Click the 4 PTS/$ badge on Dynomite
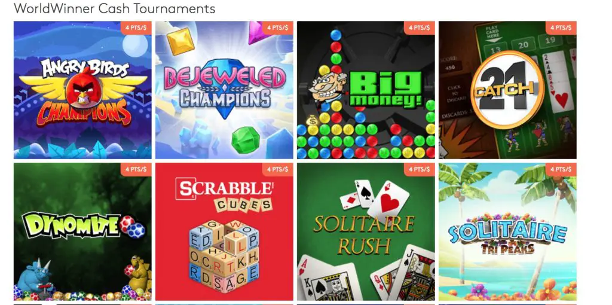 pos(136,169)
